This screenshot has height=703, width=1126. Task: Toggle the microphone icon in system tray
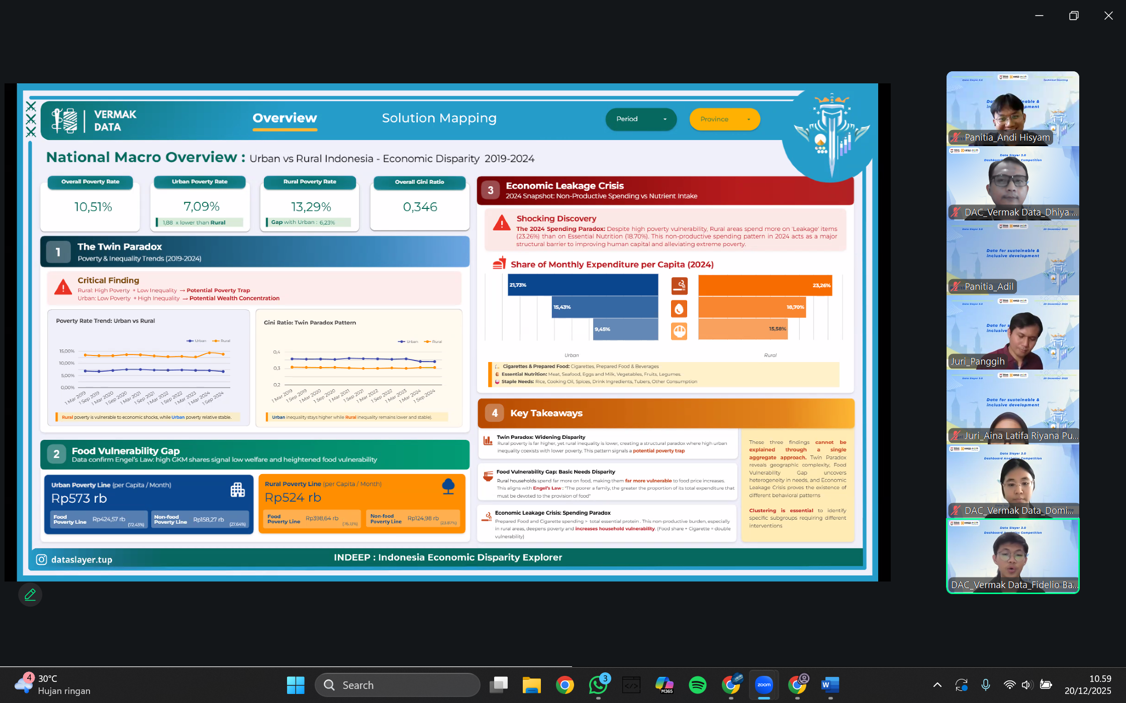pos(985,685)
